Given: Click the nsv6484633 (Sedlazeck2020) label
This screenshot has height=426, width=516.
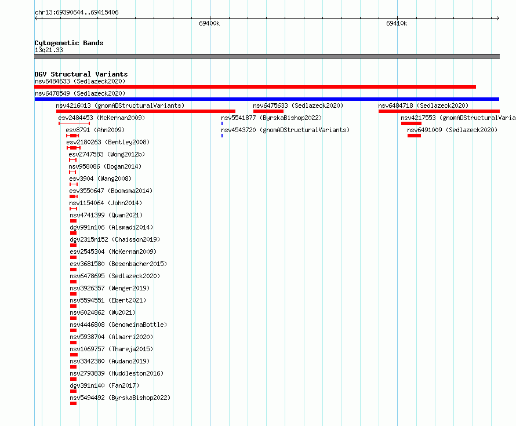Looking at the screenshot, I should 80,81.
